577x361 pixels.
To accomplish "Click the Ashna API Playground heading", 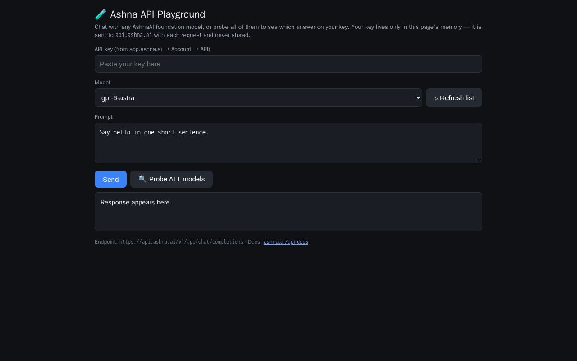I will click(x=150, y=14).
